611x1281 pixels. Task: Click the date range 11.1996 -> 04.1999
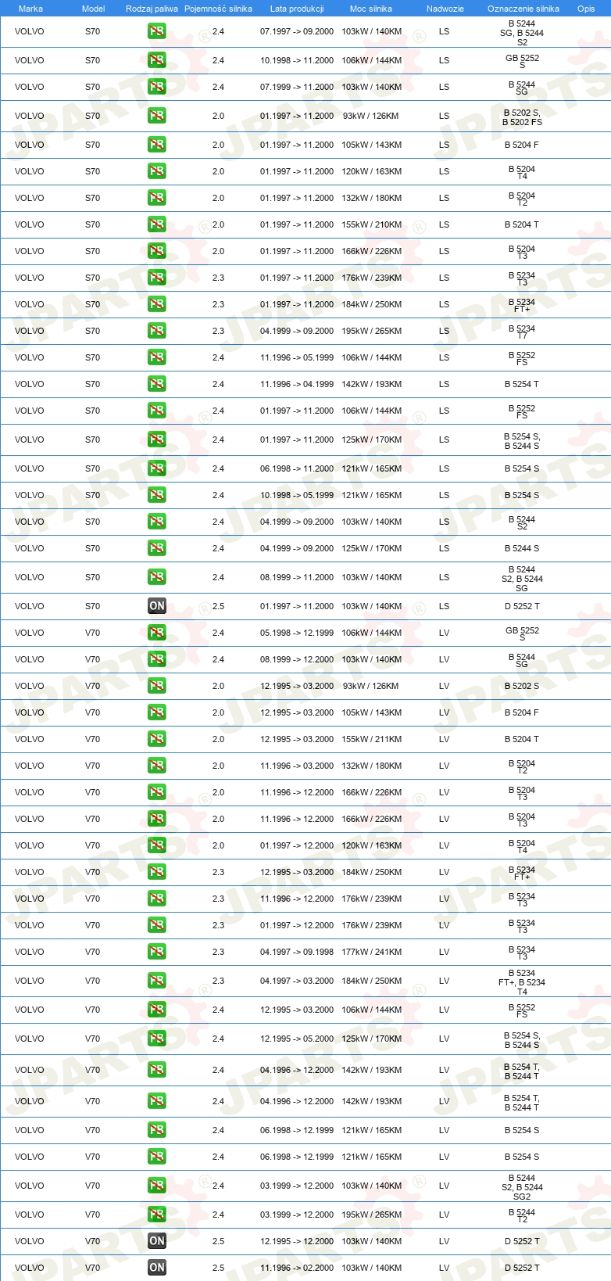pos(297,384)
